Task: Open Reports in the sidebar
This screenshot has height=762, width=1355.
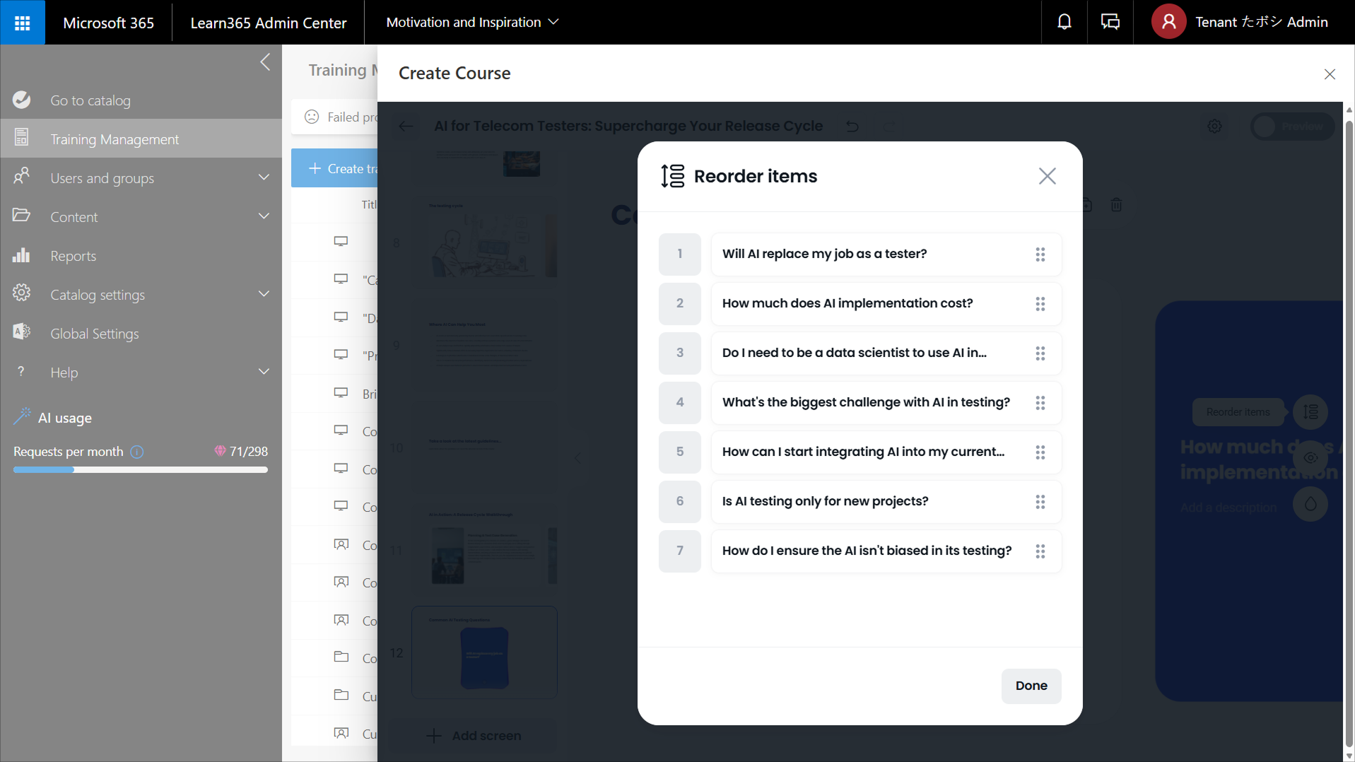Action: tap(73, 256)
